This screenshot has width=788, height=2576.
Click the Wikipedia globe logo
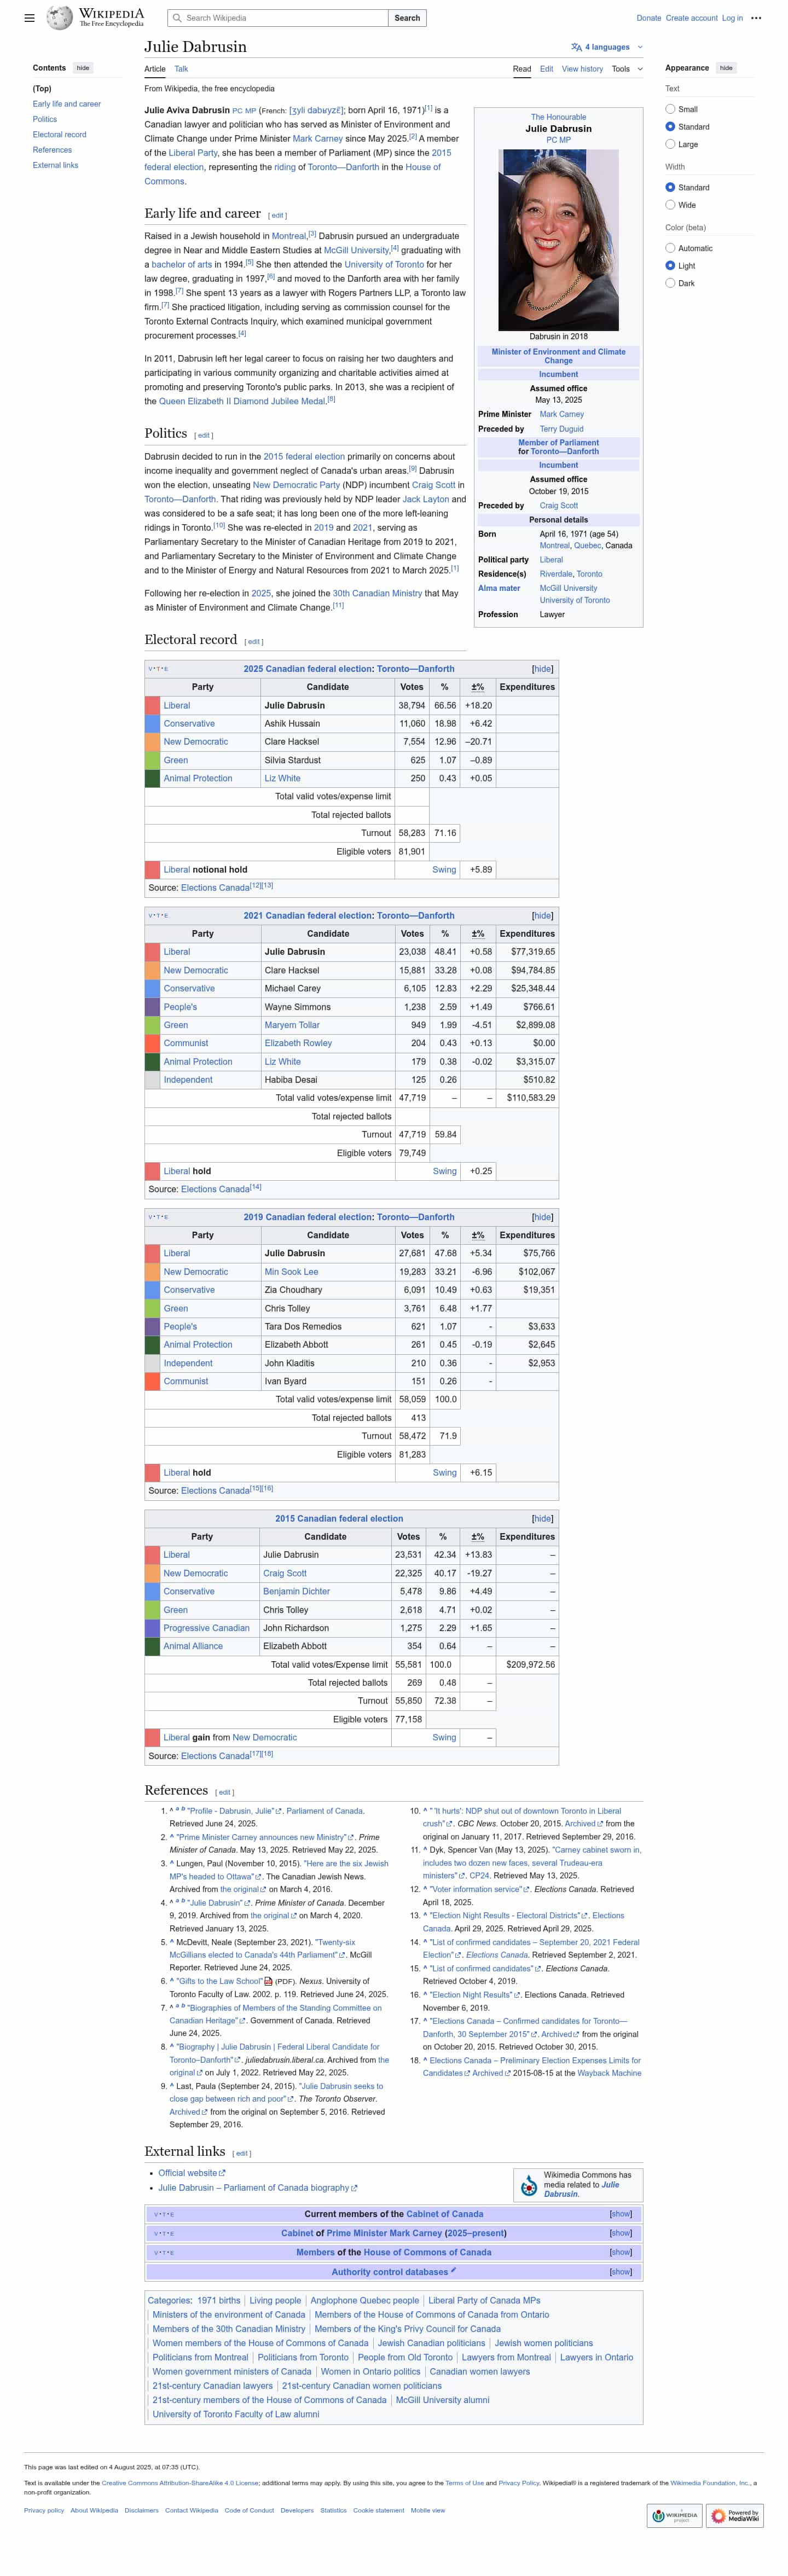click(x=60, y=18)
